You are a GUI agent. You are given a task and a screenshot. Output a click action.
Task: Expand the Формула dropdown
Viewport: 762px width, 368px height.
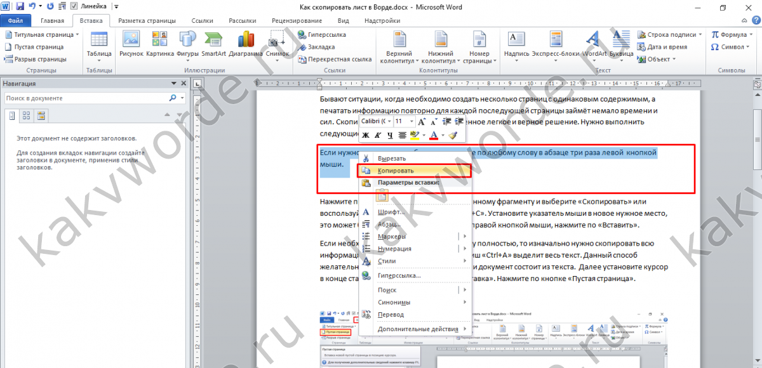tap(751, 35)
